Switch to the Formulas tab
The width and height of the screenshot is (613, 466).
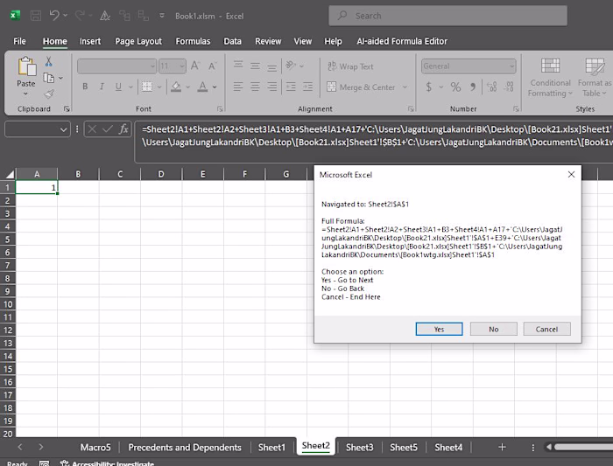coord(193,41)
